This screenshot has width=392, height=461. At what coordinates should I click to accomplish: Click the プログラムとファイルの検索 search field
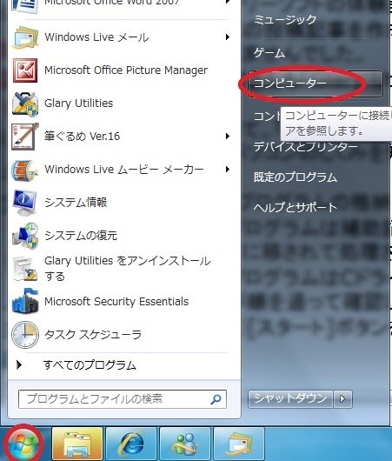(x=123, y=399)
